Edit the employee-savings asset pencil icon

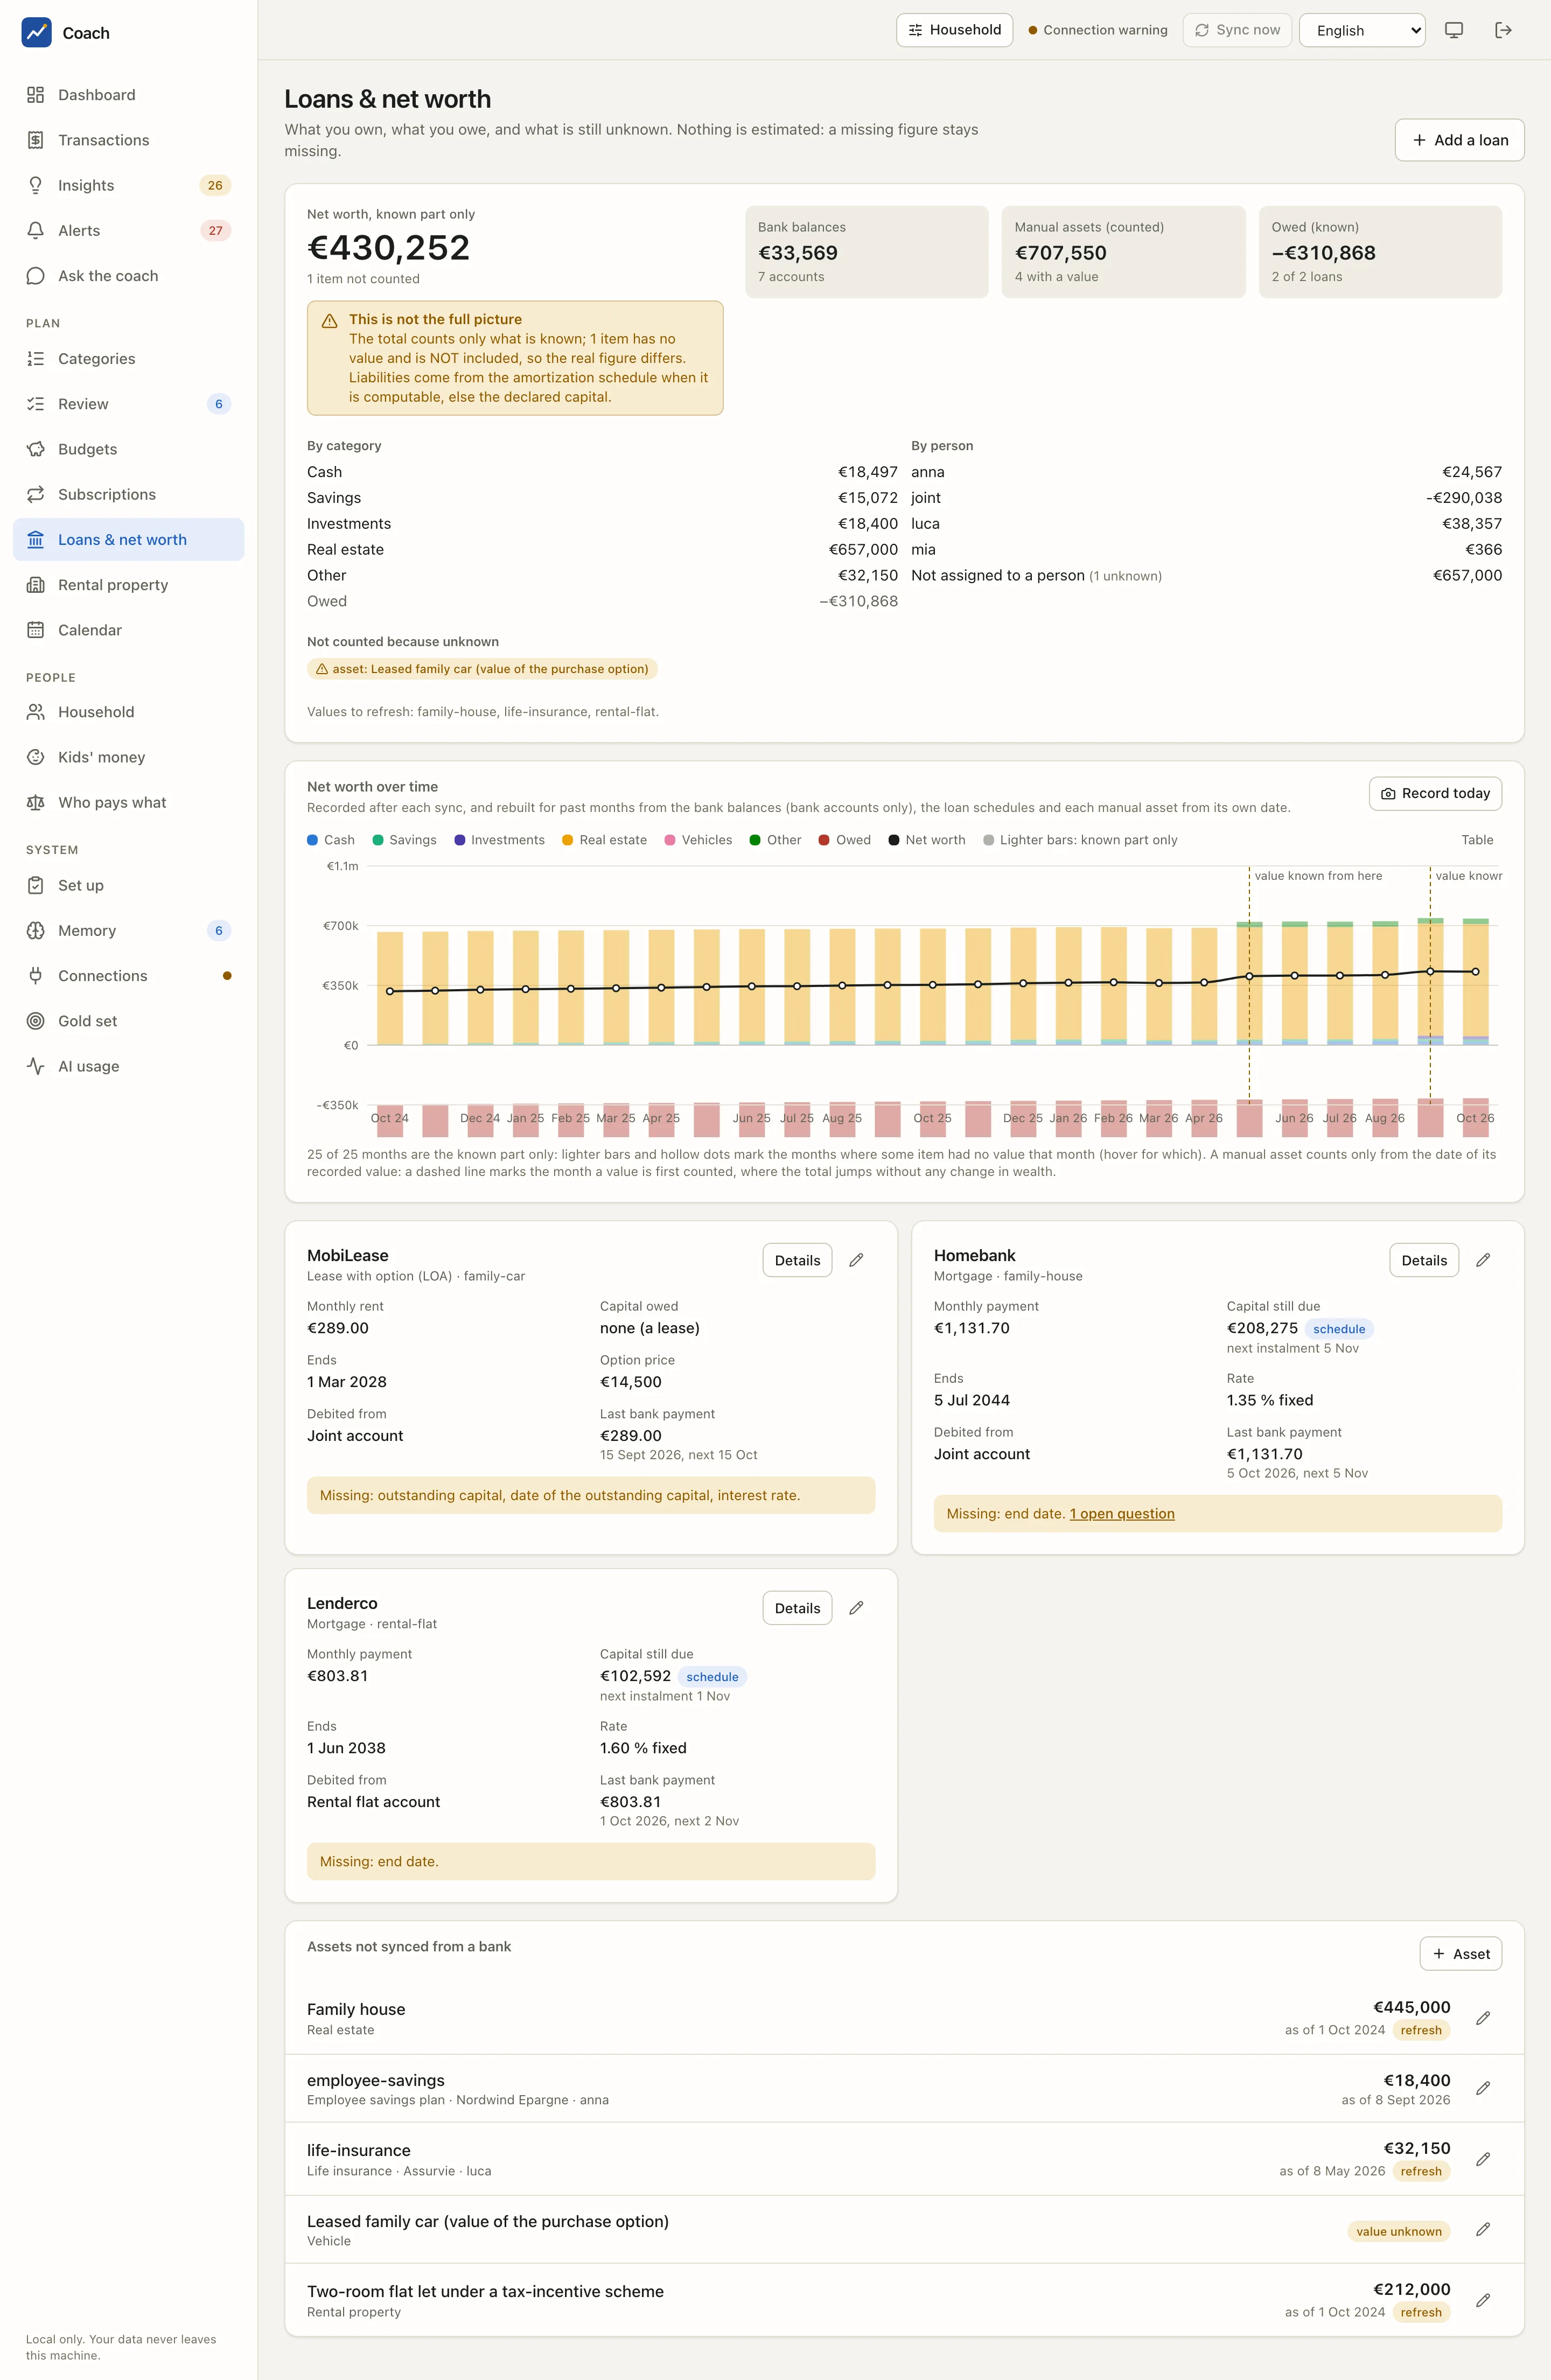pos(1483,2088)
